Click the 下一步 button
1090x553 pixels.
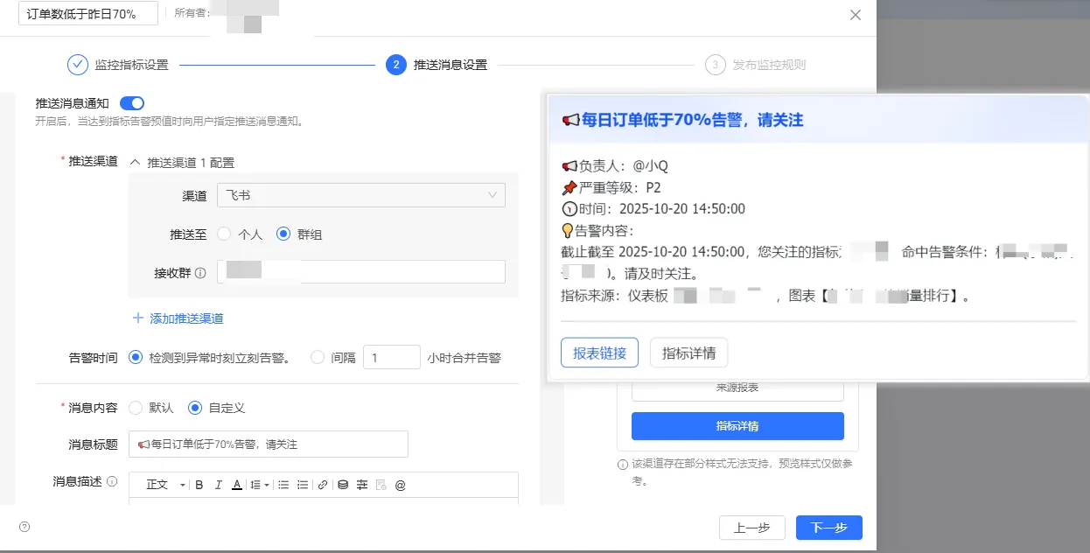(x=827, y=527)
